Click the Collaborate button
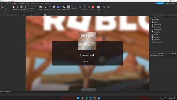 (x=160, y=3)
